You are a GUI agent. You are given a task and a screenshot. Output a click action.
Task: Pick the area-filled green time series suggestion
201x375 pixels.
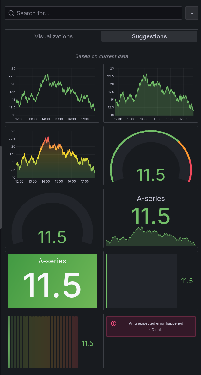click(150, 93)
